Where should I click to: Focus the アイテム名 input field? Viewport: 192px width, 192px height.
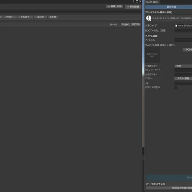pos(183,40)
